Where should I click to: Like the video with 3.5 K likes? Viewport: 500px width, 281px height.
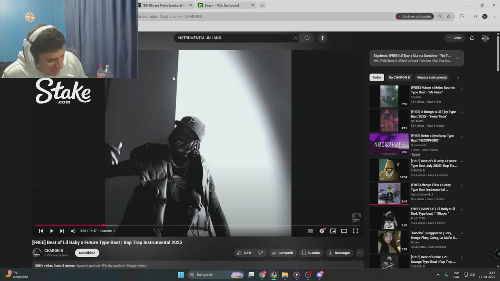[244, 253]
